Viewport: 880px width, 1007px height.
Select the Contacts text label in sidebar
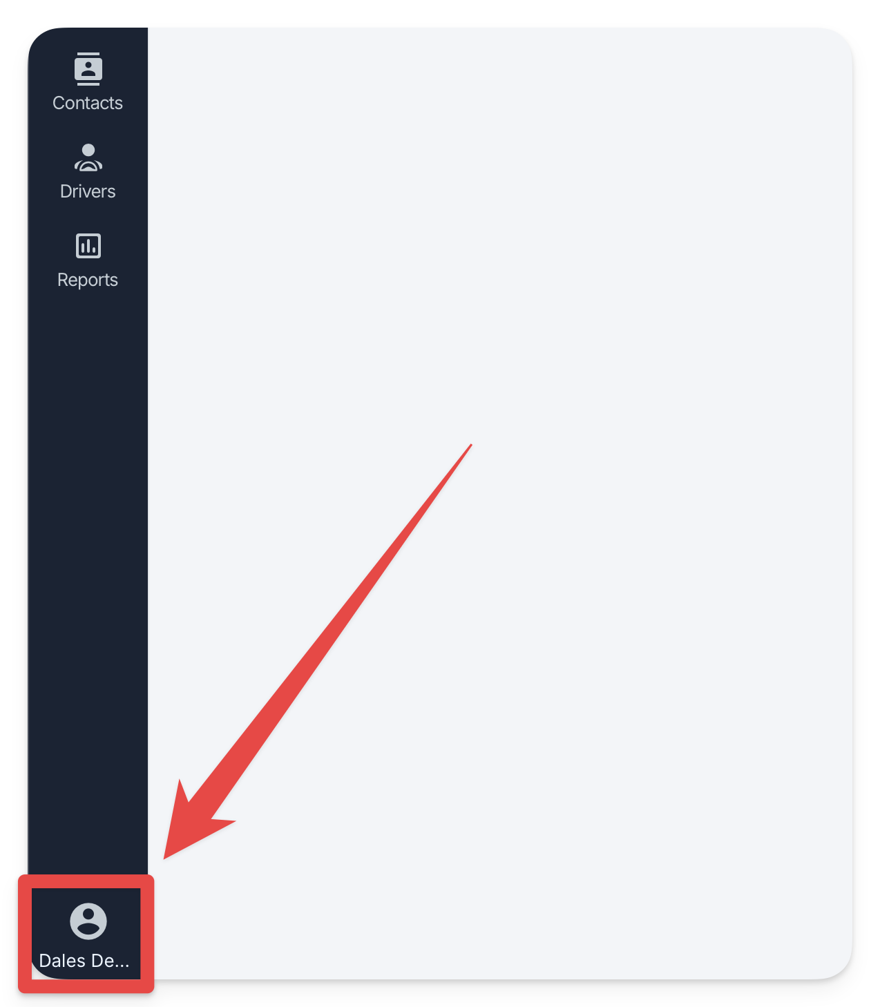click(88, 103)
